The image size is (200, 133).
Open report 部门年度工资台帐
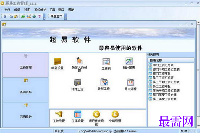163,95
